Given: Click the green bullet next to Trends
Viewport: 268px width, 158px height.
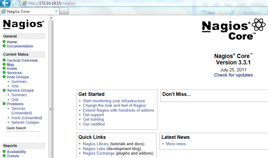Looking at the screenshot, I should click(4, 156).
